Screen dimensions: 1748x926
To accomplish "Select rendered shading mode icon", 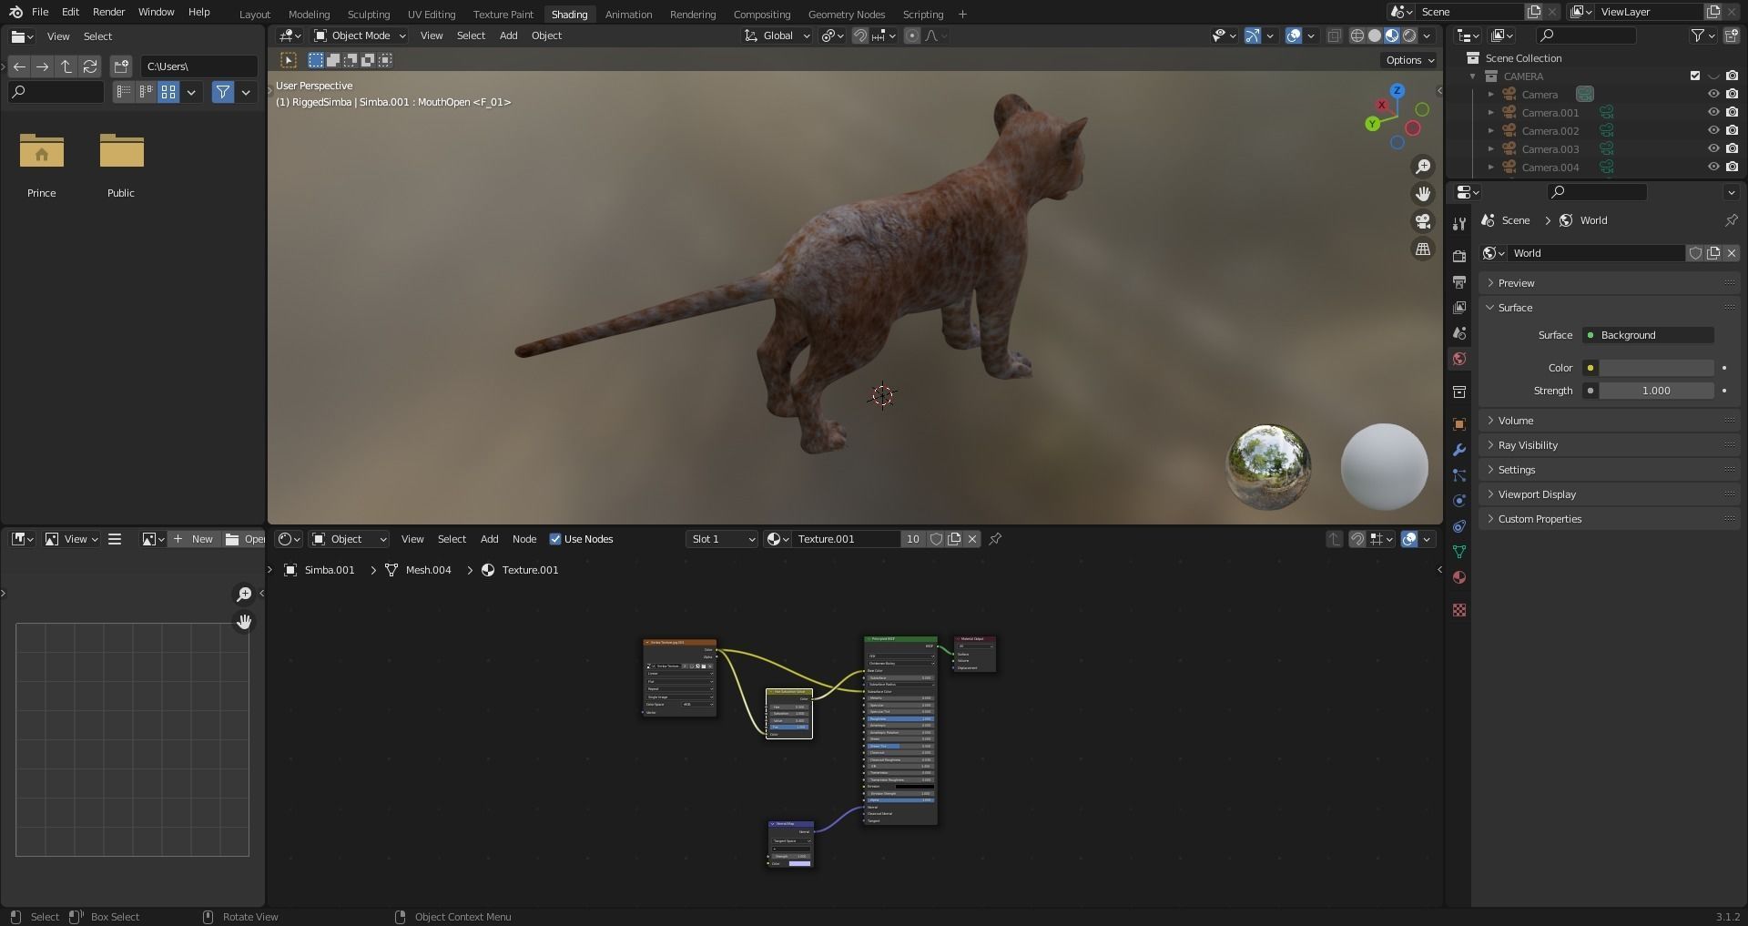I will click(x=1409, y=36).
